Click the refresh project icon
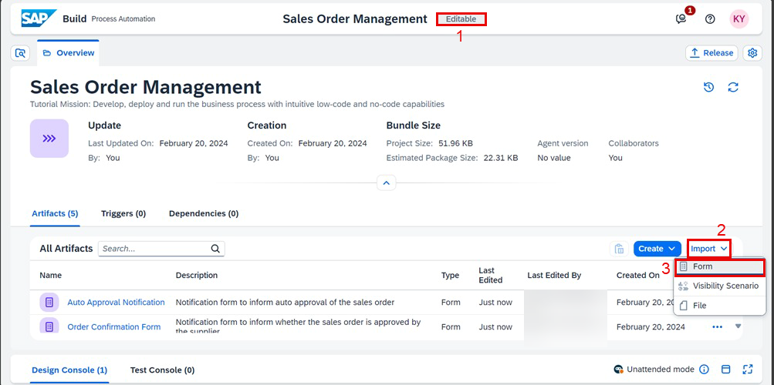This screenshot has width=774, height=385. tap(733, 87)
